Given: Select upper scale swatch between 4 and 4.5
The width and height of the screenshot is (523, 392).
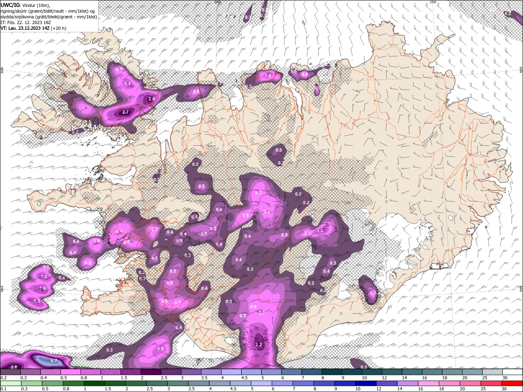Looking at the screenshot, I should pos(231,372).
